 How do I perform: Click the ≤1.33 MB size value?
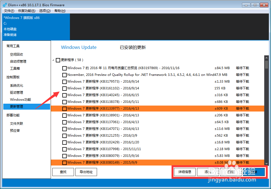point(222,82)
